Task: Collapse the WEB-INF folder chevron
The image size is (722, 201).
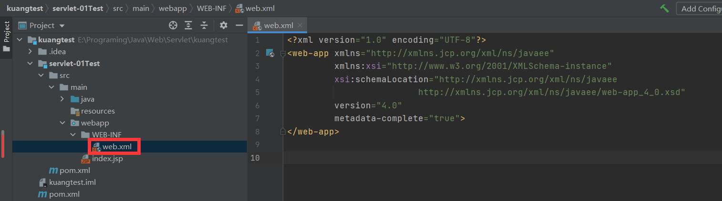Action: 73,135
